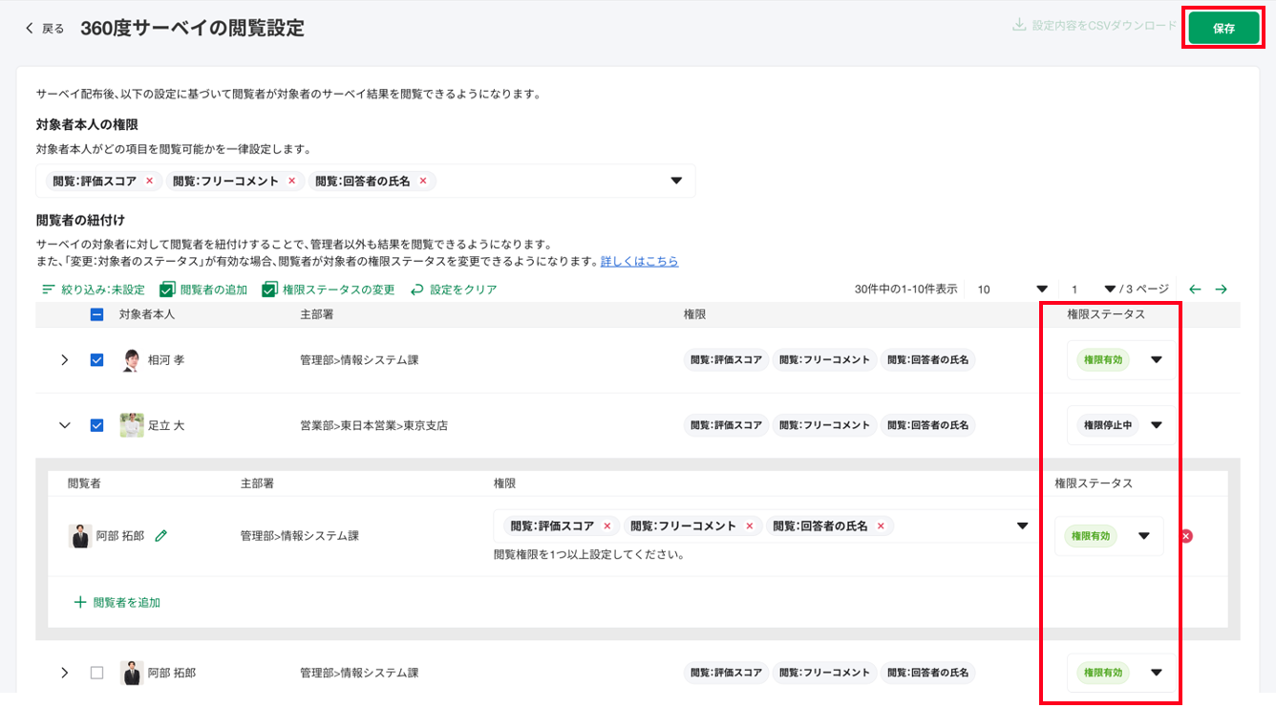This screenshot has height=708, width=1276.
Task: Uncheck the checkbox for 足立 大
Action: [96, 425]
